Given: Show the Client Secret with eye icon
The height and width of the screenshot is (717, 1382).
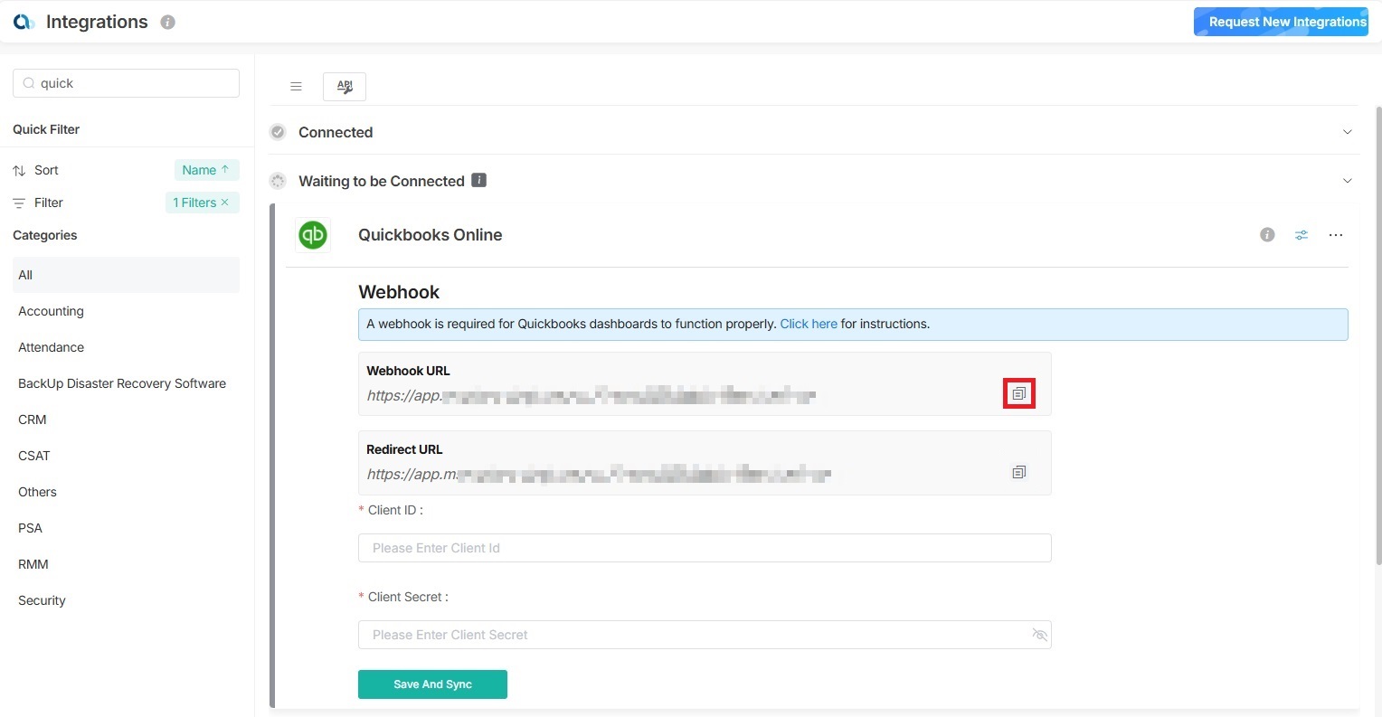Looking at the screenshot, I should (x=1039, y=635).
